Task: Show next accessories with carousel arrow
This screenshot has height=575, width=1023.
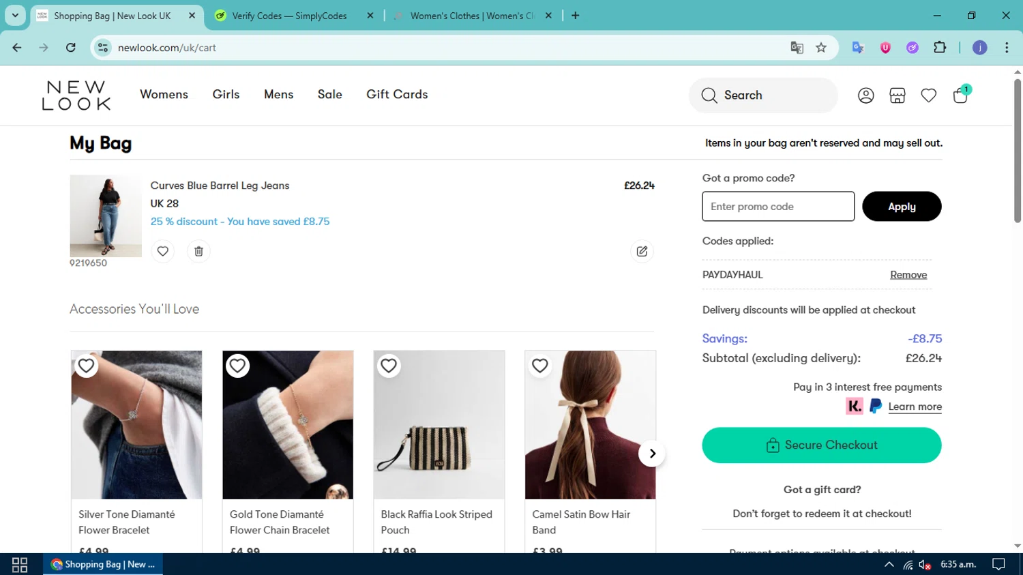Action: coord(652,454)
